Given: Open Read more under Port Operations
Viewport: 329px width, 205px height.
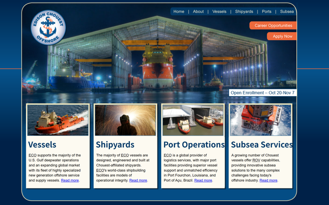Looking at the screenshot, I should pos(203,180).
